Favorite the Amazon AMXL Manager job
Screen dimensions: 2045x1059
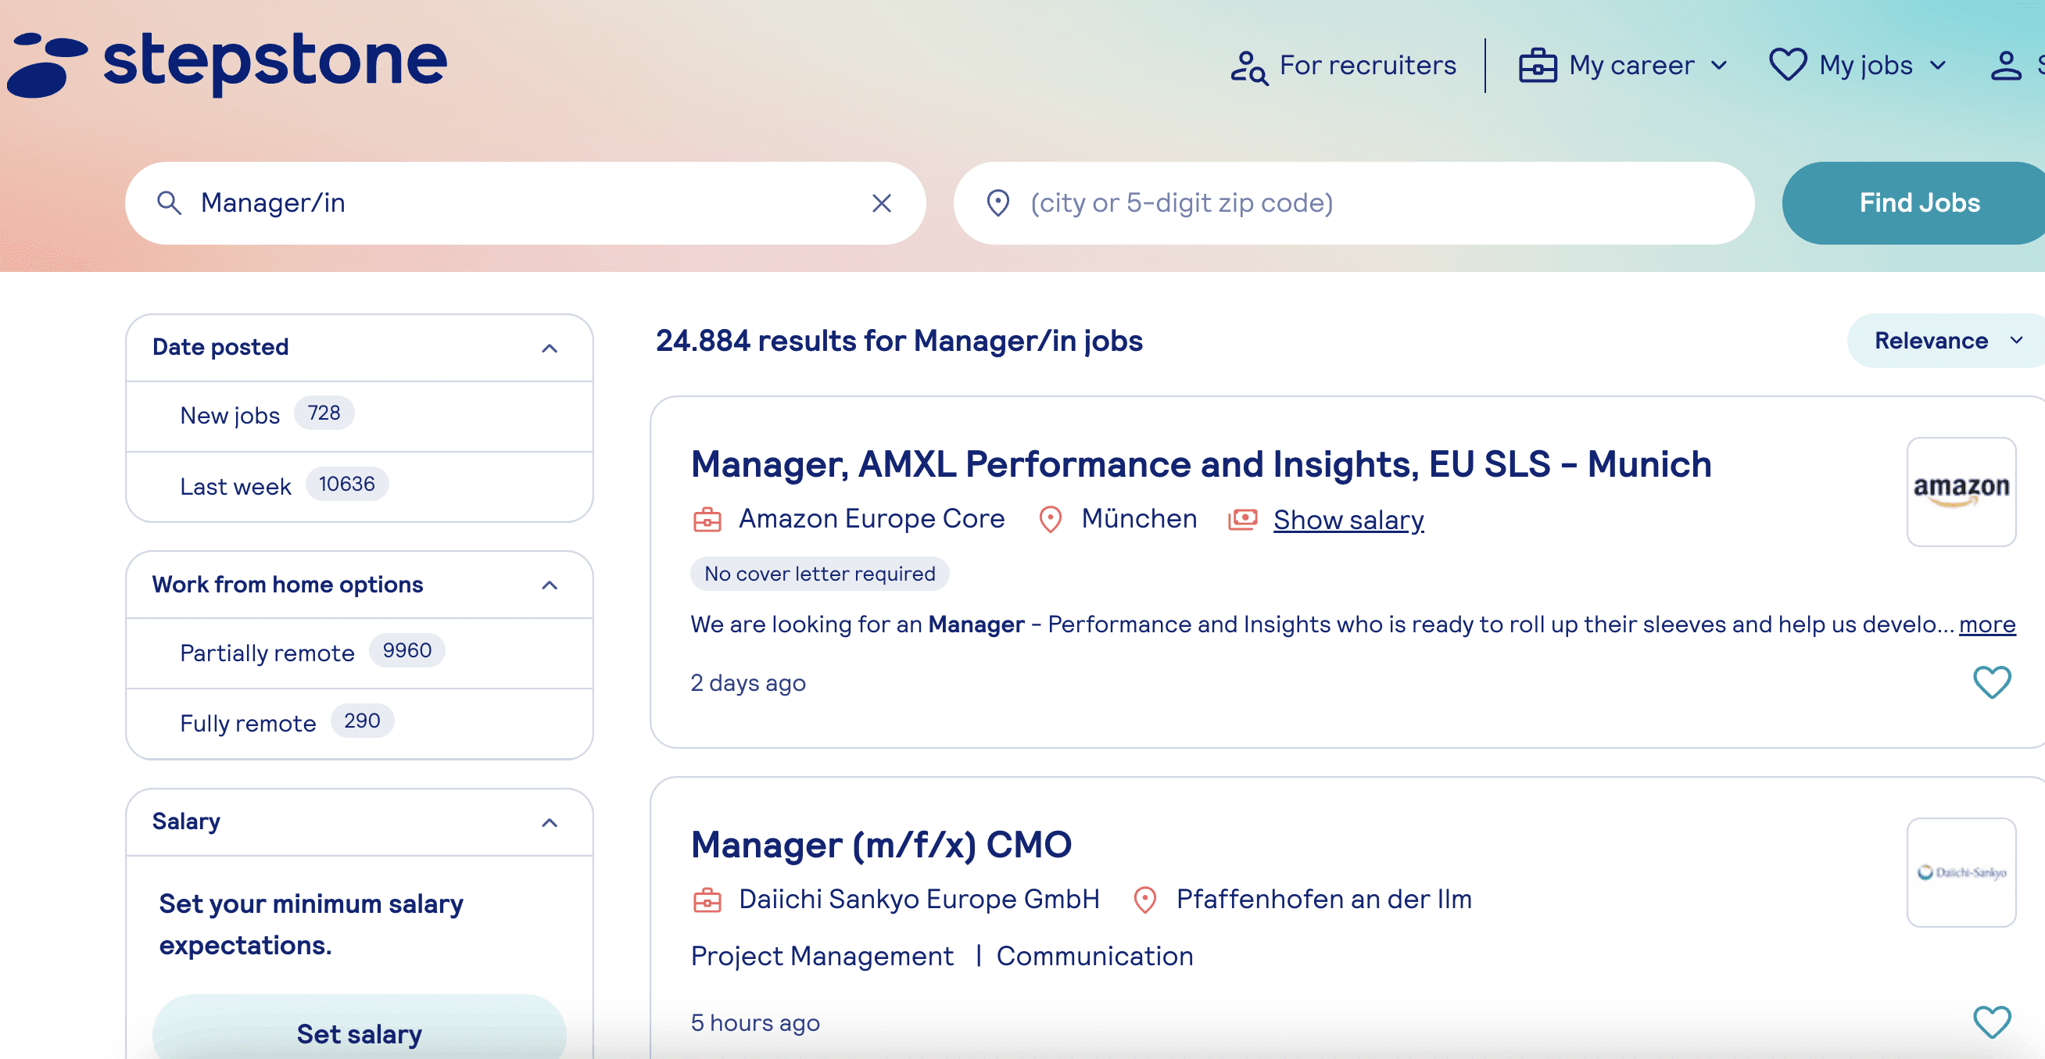pyautogui.click(x=1990, y=682)
